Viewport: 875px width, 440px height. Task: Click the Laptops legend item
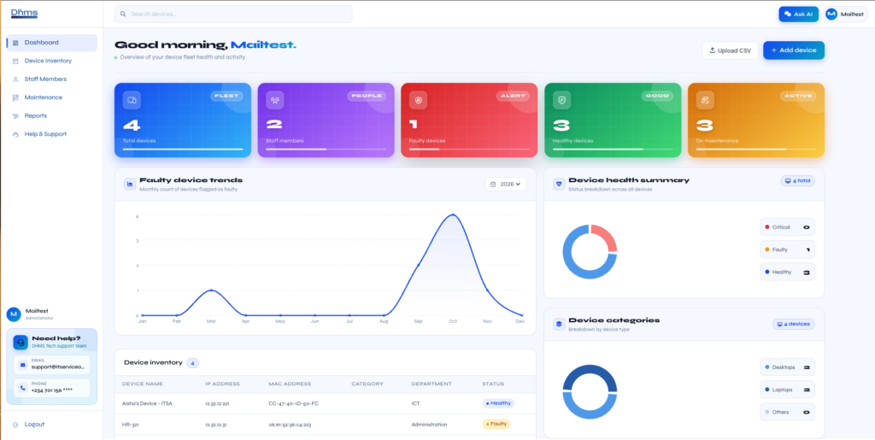click(x=787, y=390)
